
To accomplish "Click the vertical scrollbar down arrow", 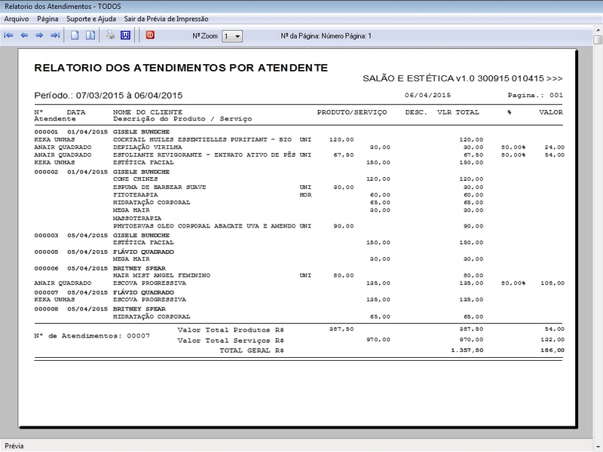I will [597, 433].
